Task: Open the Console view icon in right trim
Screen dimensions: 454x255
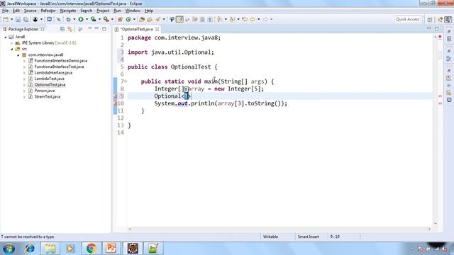Action: pyautogui.click(x=449, y=100)
